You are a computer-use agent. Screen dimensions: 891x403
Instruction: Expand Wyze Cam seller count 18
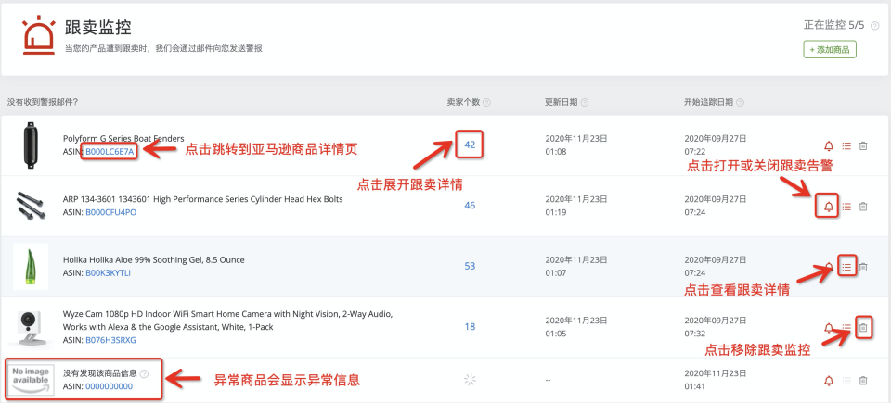pos(470,326)
